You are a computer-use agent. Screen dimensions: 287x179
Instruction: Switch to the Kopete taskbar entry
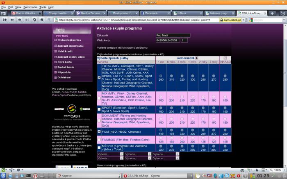pyautogui.click(x=89, y=176)
